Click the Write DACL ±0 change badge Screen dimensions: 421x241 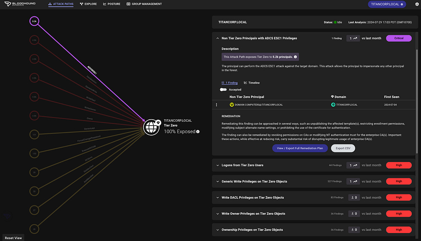tap(354, 198)
